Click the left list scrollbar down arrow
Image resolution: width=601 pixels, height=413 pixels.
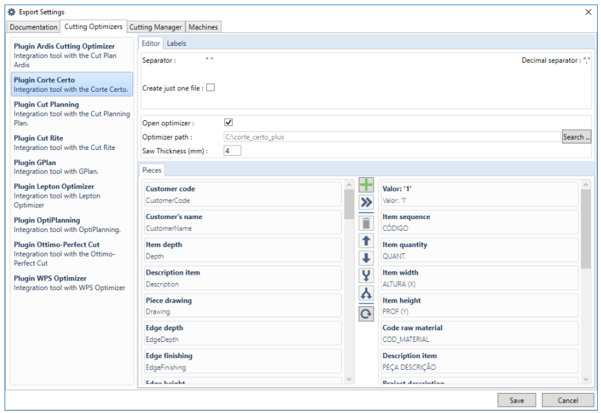(x=349, y=379)
